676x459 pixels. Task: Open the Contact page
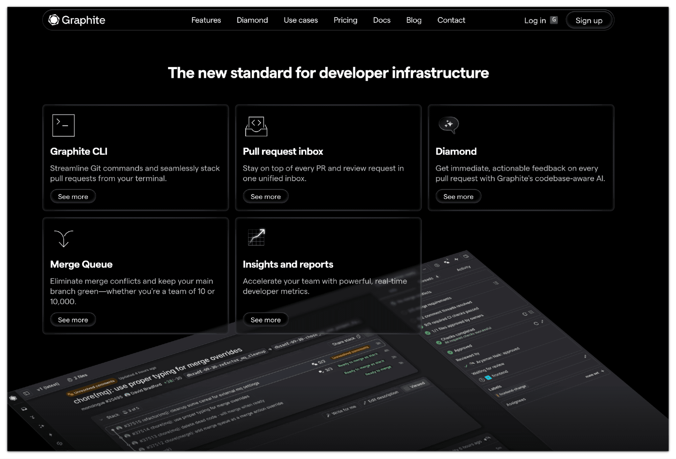[x=451, y=20]
